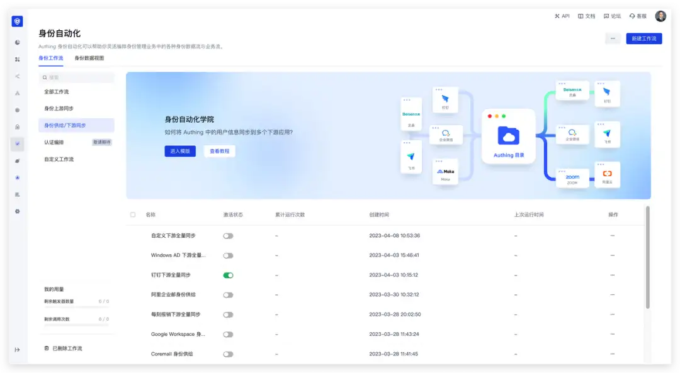This screenshot has height=373, width=680.
Task: Open the four-squares applications icon in sidebar
Action: pos(18,59)
